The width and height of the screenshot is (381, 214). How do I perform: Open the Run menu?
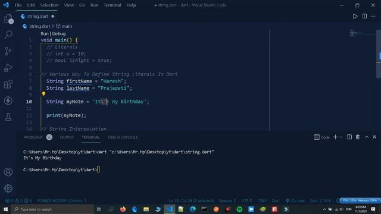click(95, 5)
